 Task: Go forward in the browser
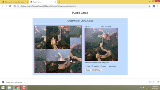pyautogui.click(x=6, y=6)
